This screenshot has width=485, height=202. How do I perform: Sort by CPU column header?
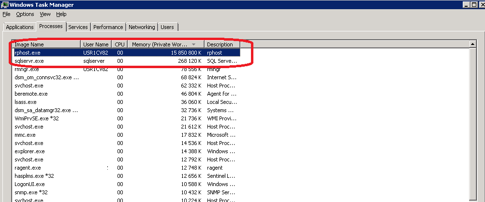[x=120, y=44]
